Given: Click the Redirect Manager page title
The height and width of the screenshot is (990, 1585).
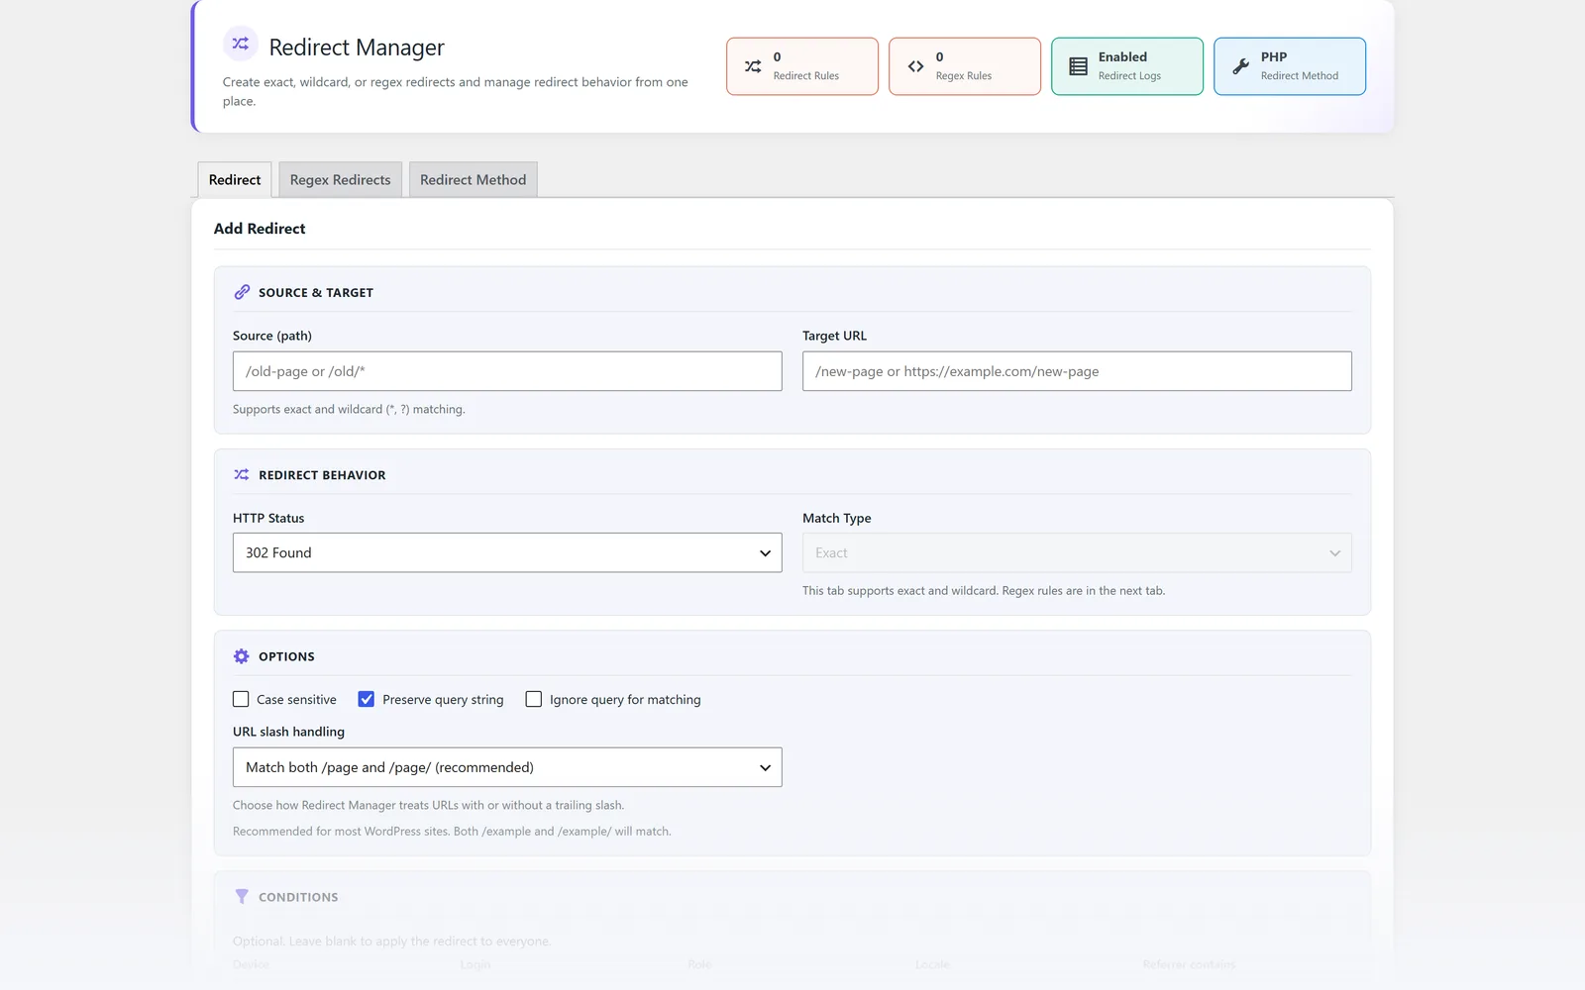Looking at the screenshot, I should [x=357, y=48].
